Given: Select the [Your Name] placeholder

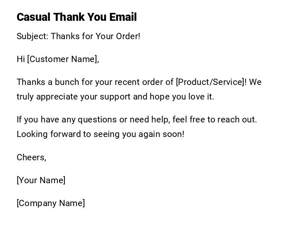Looking at the screenshot, I should pos(41,180).
